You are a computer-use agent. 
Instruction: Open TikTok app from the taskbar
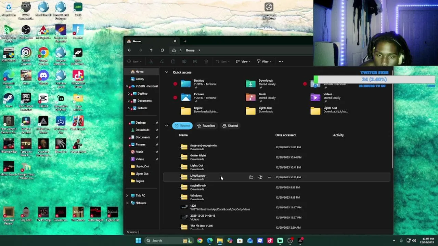coord(270,241)
